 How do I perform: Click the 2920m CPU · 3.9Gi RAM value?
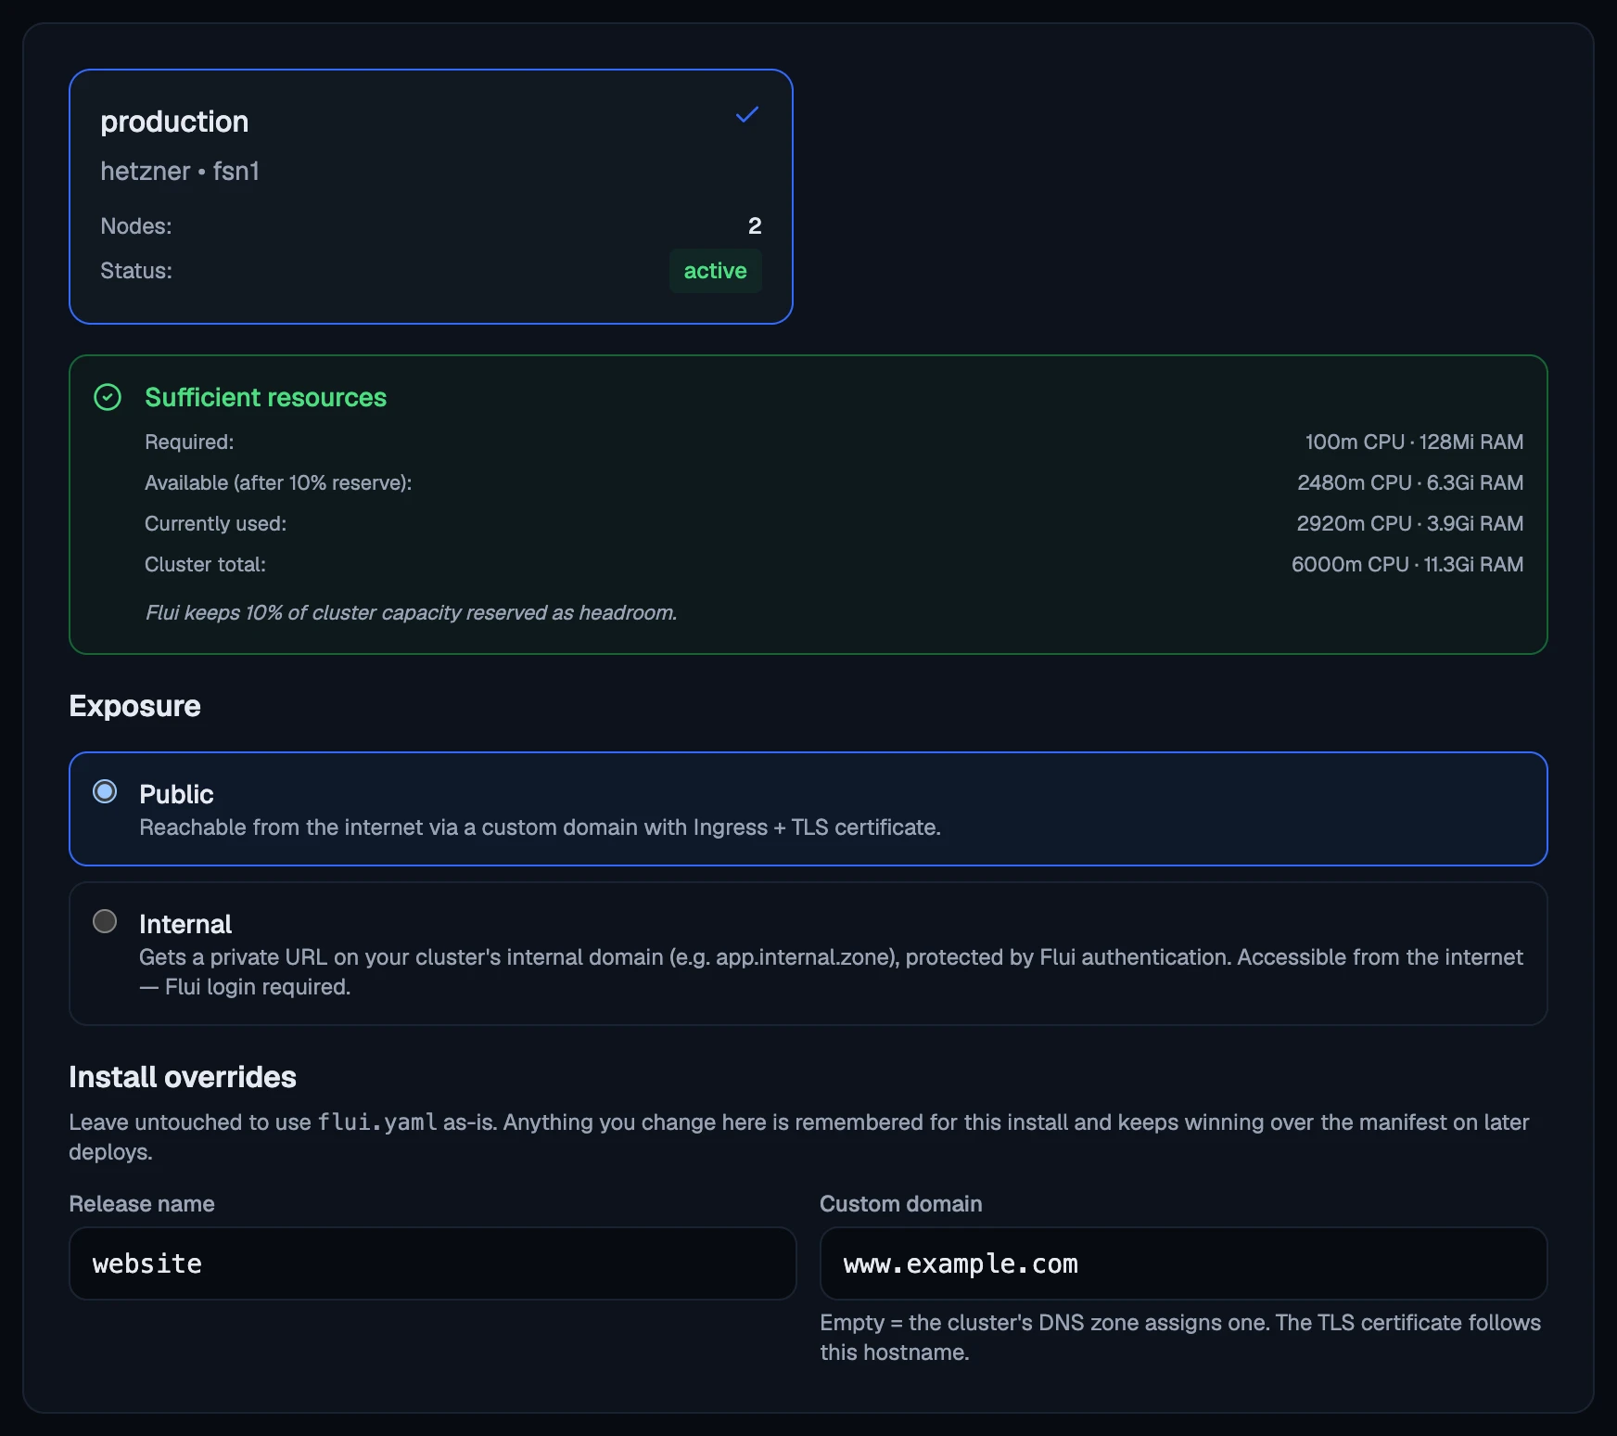1409,523
